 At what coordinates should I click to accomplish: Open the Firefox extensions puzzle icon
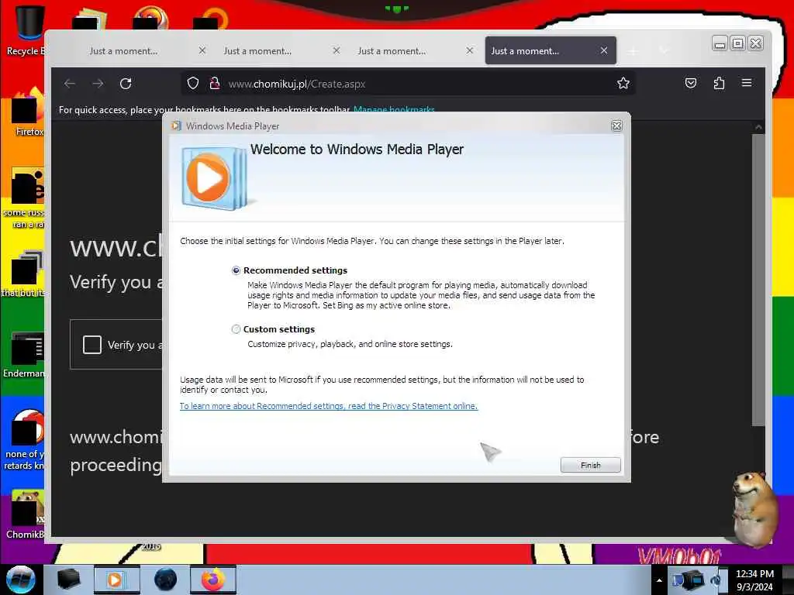(719, 83)
